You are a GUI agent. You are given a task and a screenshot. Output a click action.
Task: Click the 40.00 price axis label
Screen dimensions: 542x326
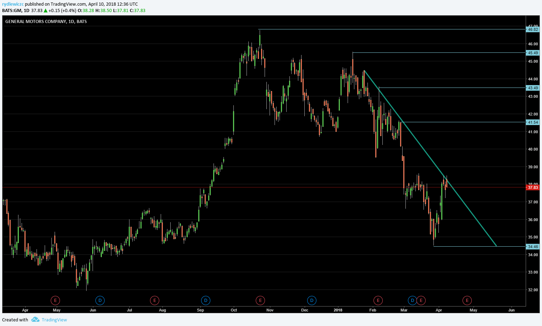click(x=533, y=149)
